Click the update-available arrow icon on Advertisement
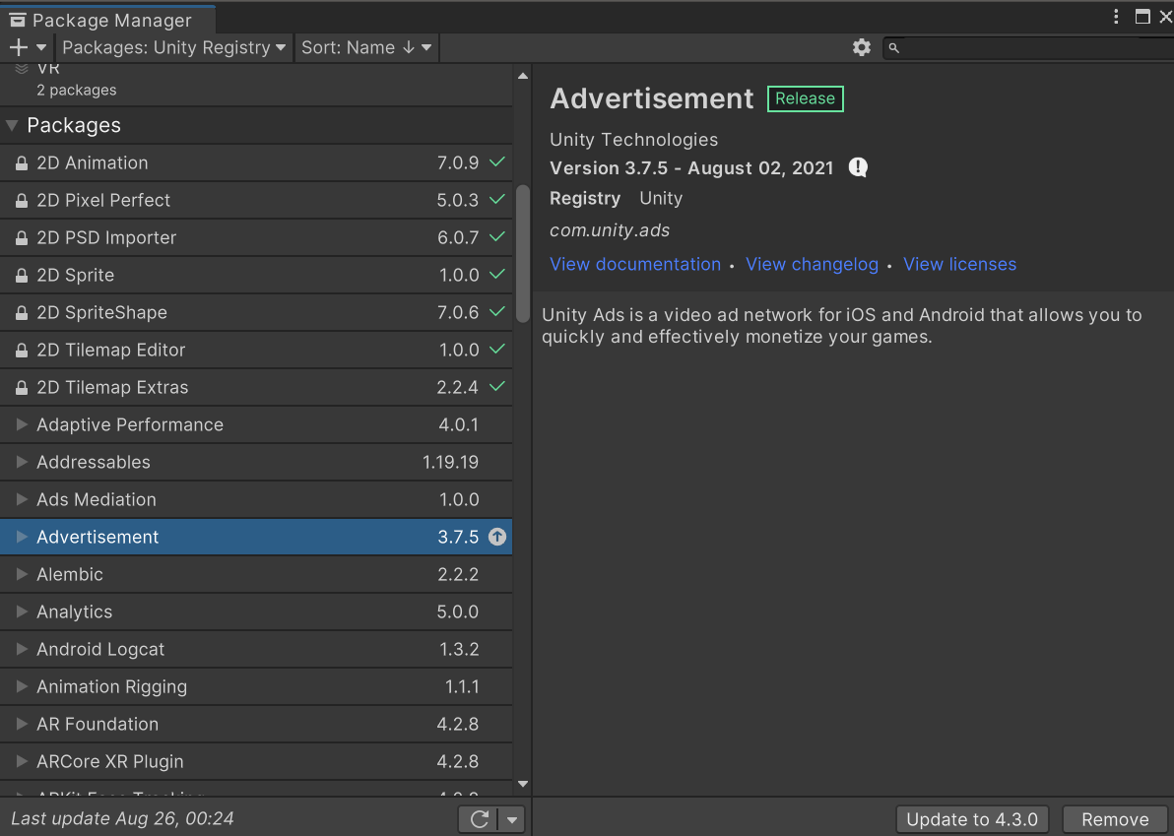The height and width of the screenshot is (836, 1174). click(497, 537)
